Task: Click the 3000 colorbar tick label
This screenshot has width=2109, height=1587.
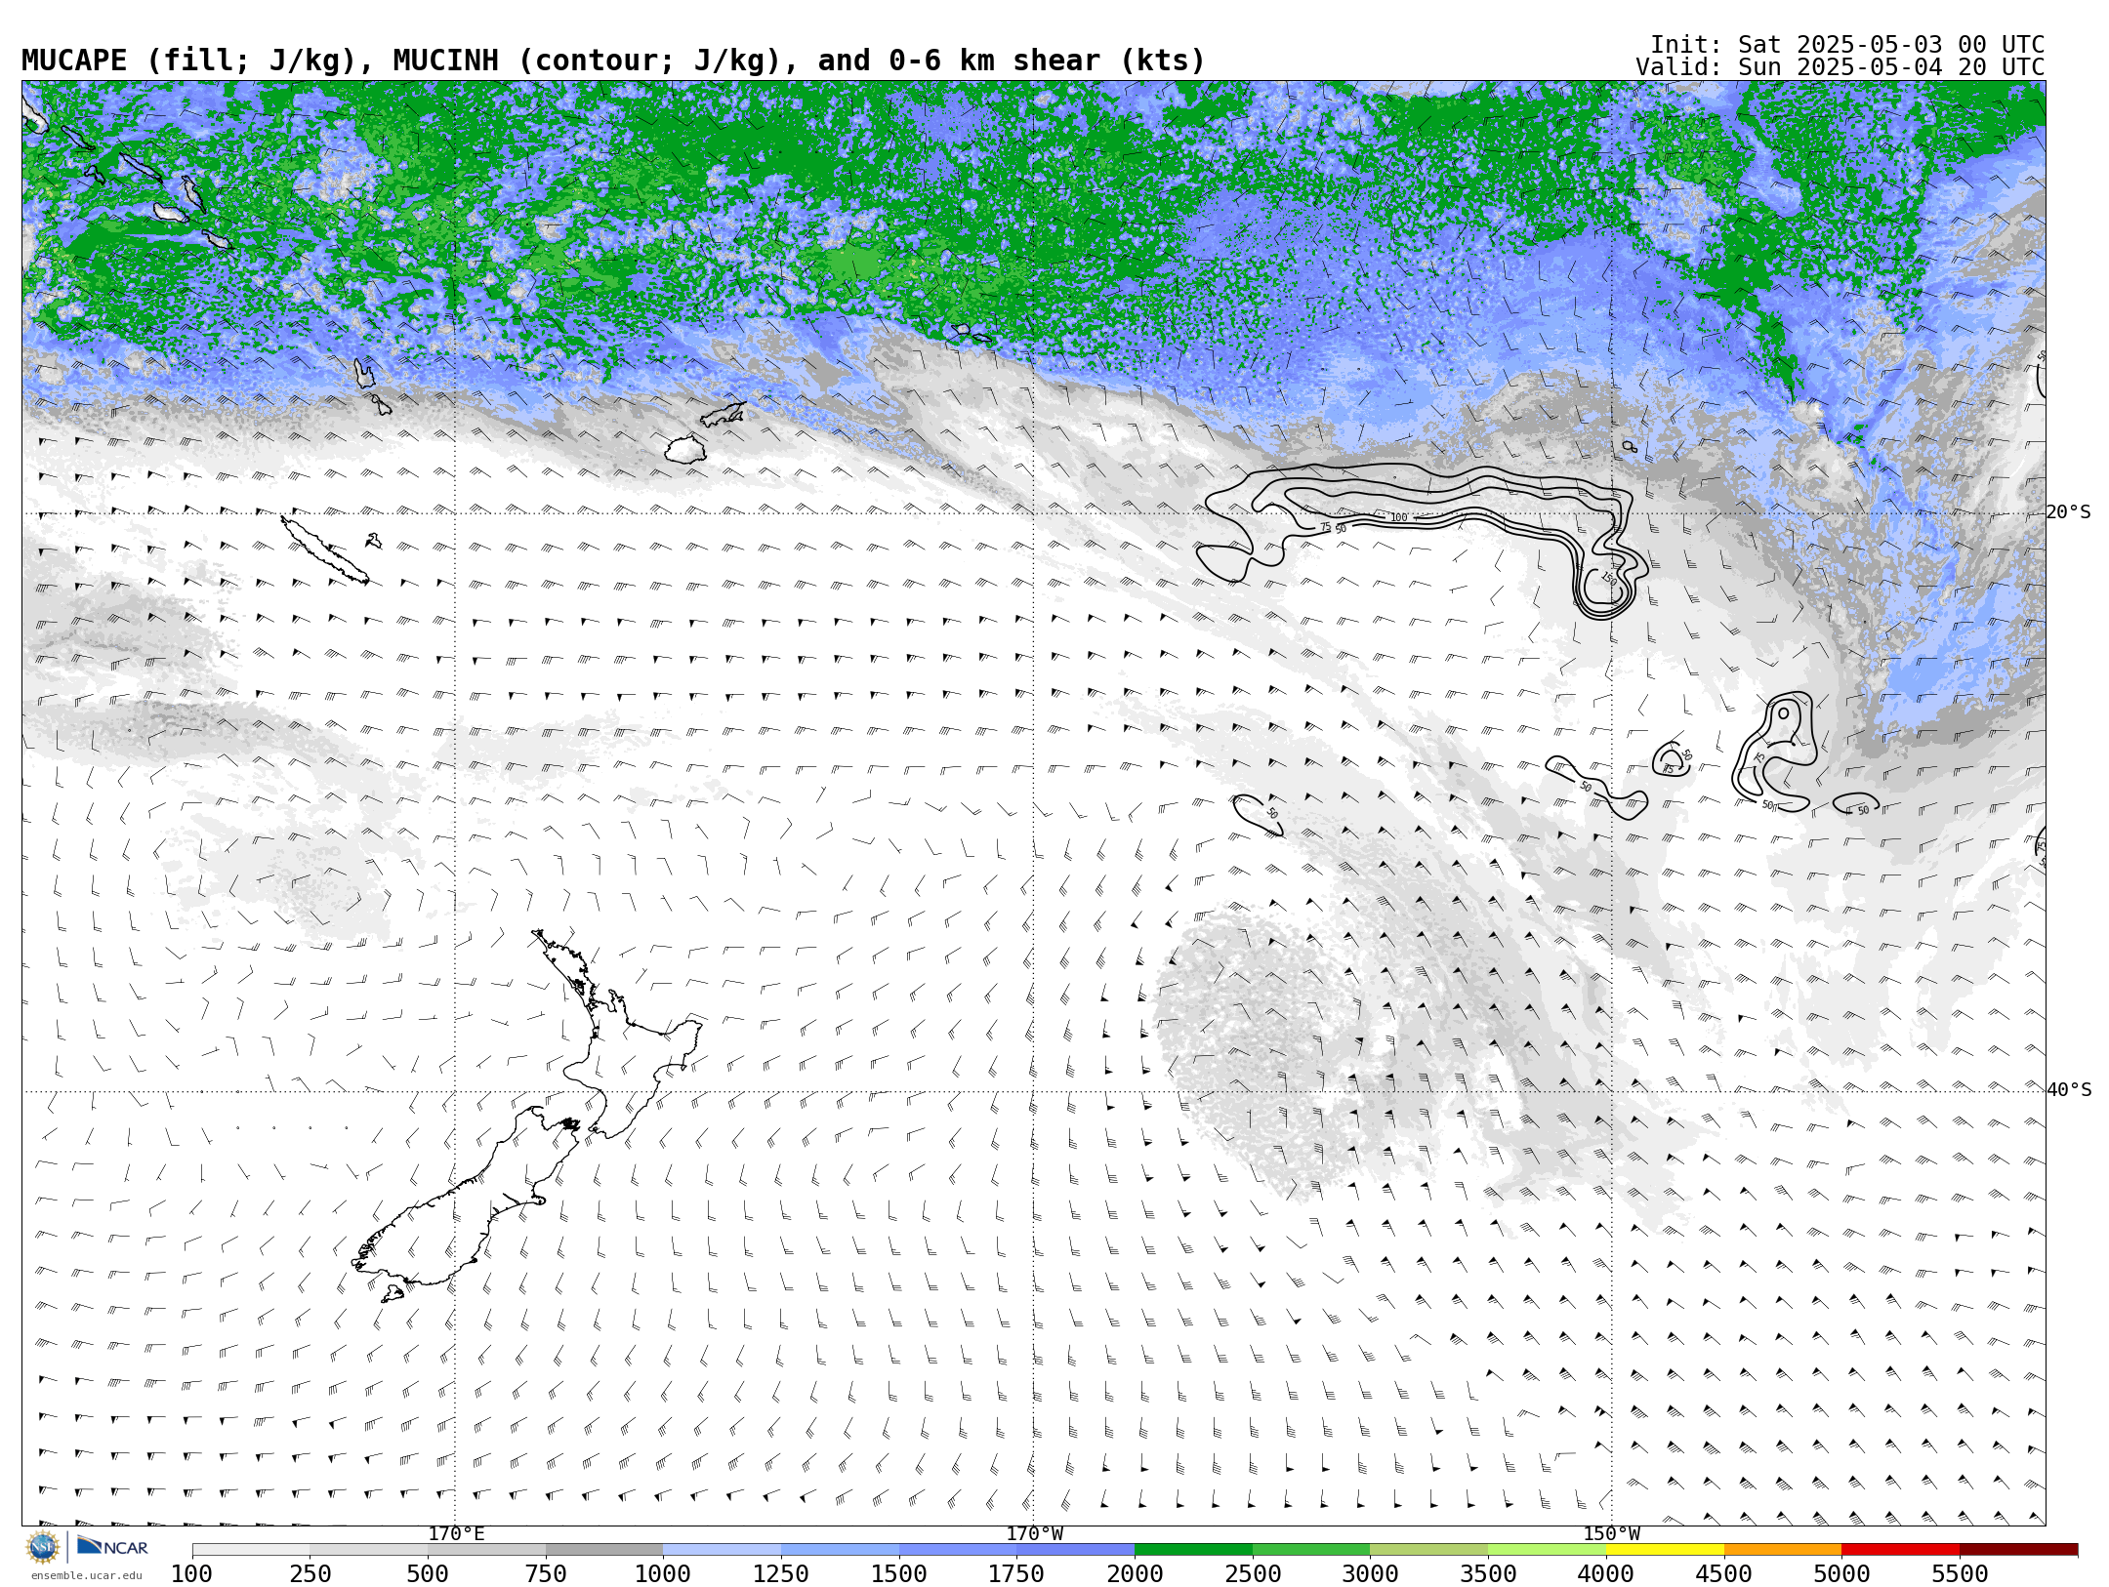Action: coord(1371,1574)
